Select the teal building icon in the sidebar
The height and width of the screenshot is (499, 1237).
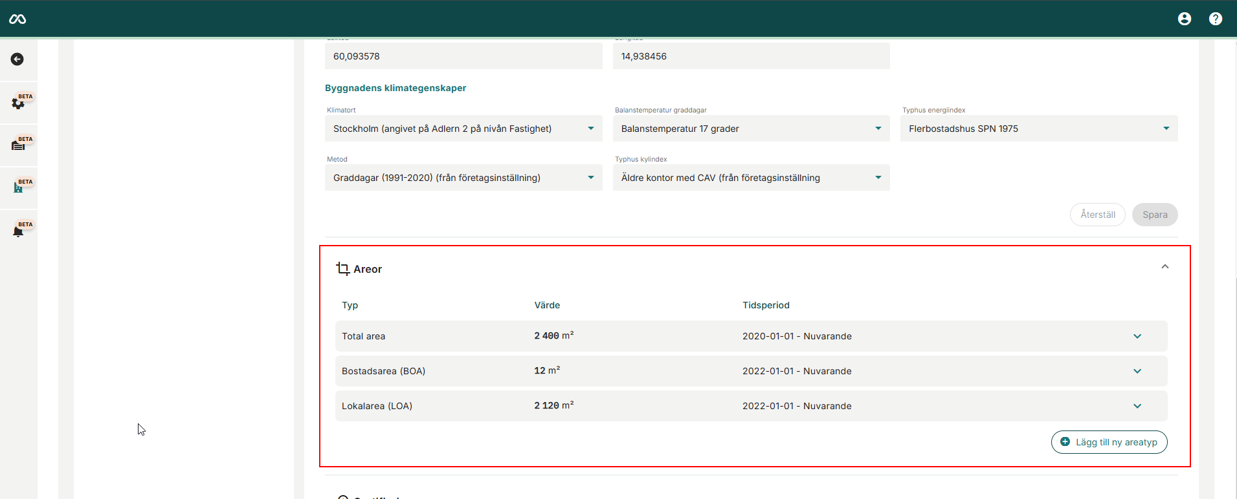(x=18, y=187)
